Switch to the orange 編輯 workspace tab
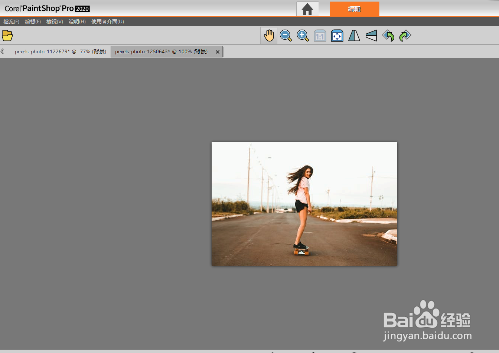 (x=354, y=9)
